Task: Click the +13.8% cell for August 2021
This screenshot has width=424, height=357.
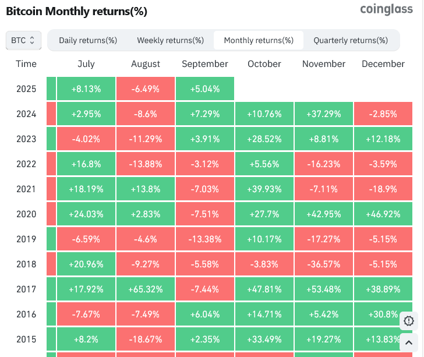Action: click(x=146, y=189)
